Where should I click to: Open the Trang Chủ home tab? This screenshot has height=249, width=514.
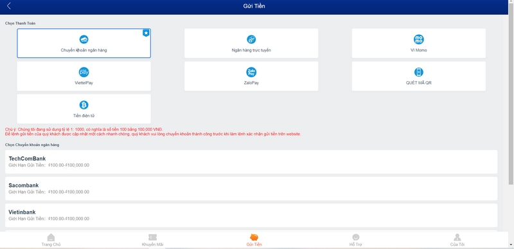tap(51, 240)
